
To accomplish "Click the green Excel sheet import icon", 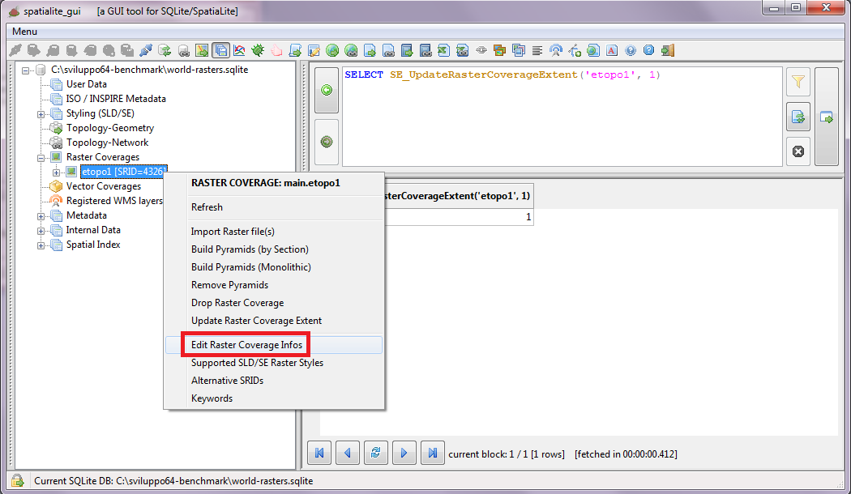I will (x=443, y=50).
